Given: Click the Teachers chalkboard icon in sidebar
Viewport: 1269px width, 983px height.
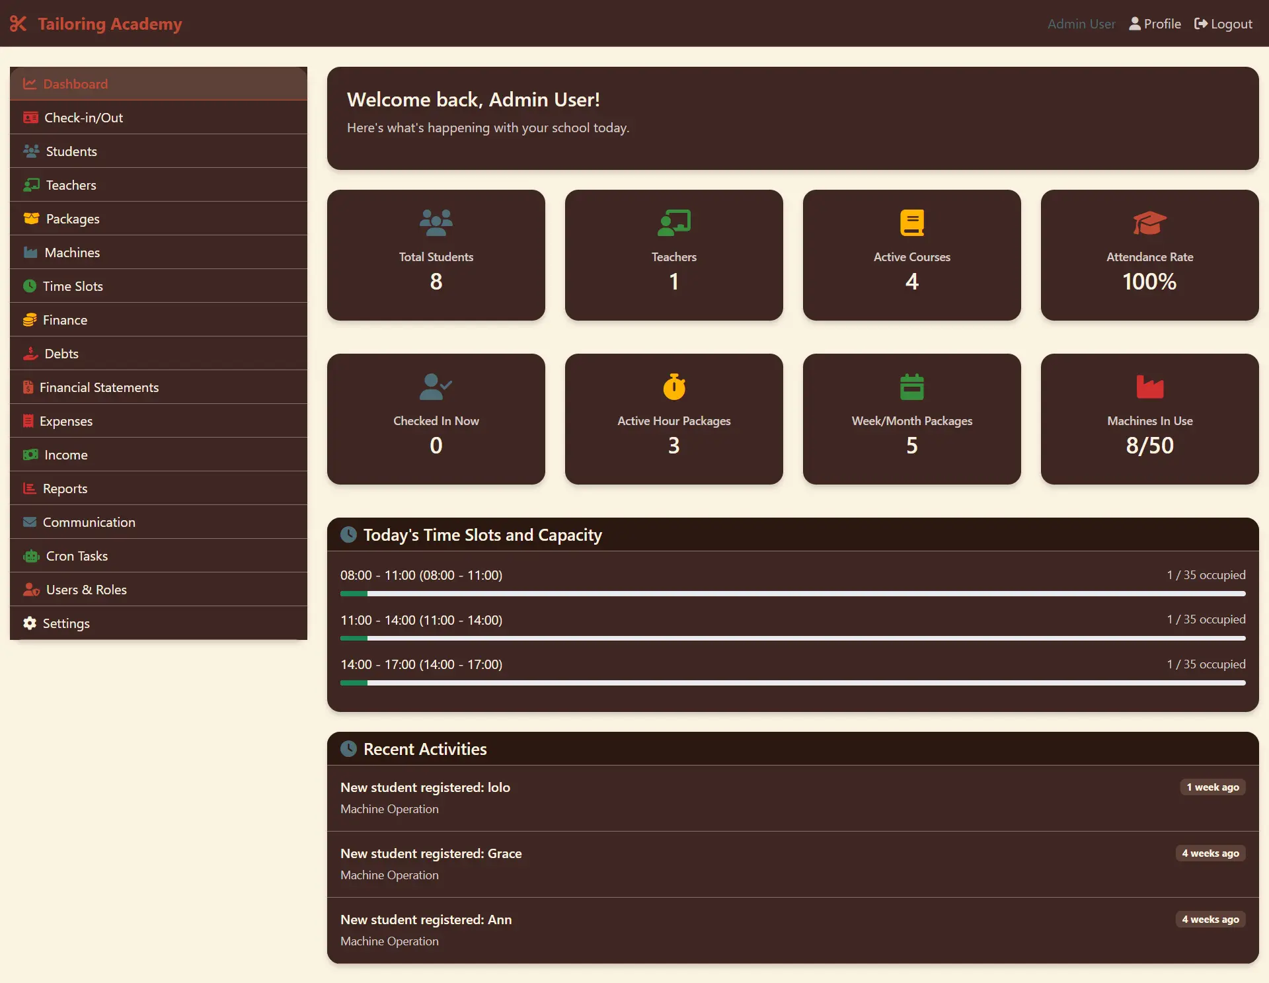Looking at the screenshot, I should click(x=31, y=185).
